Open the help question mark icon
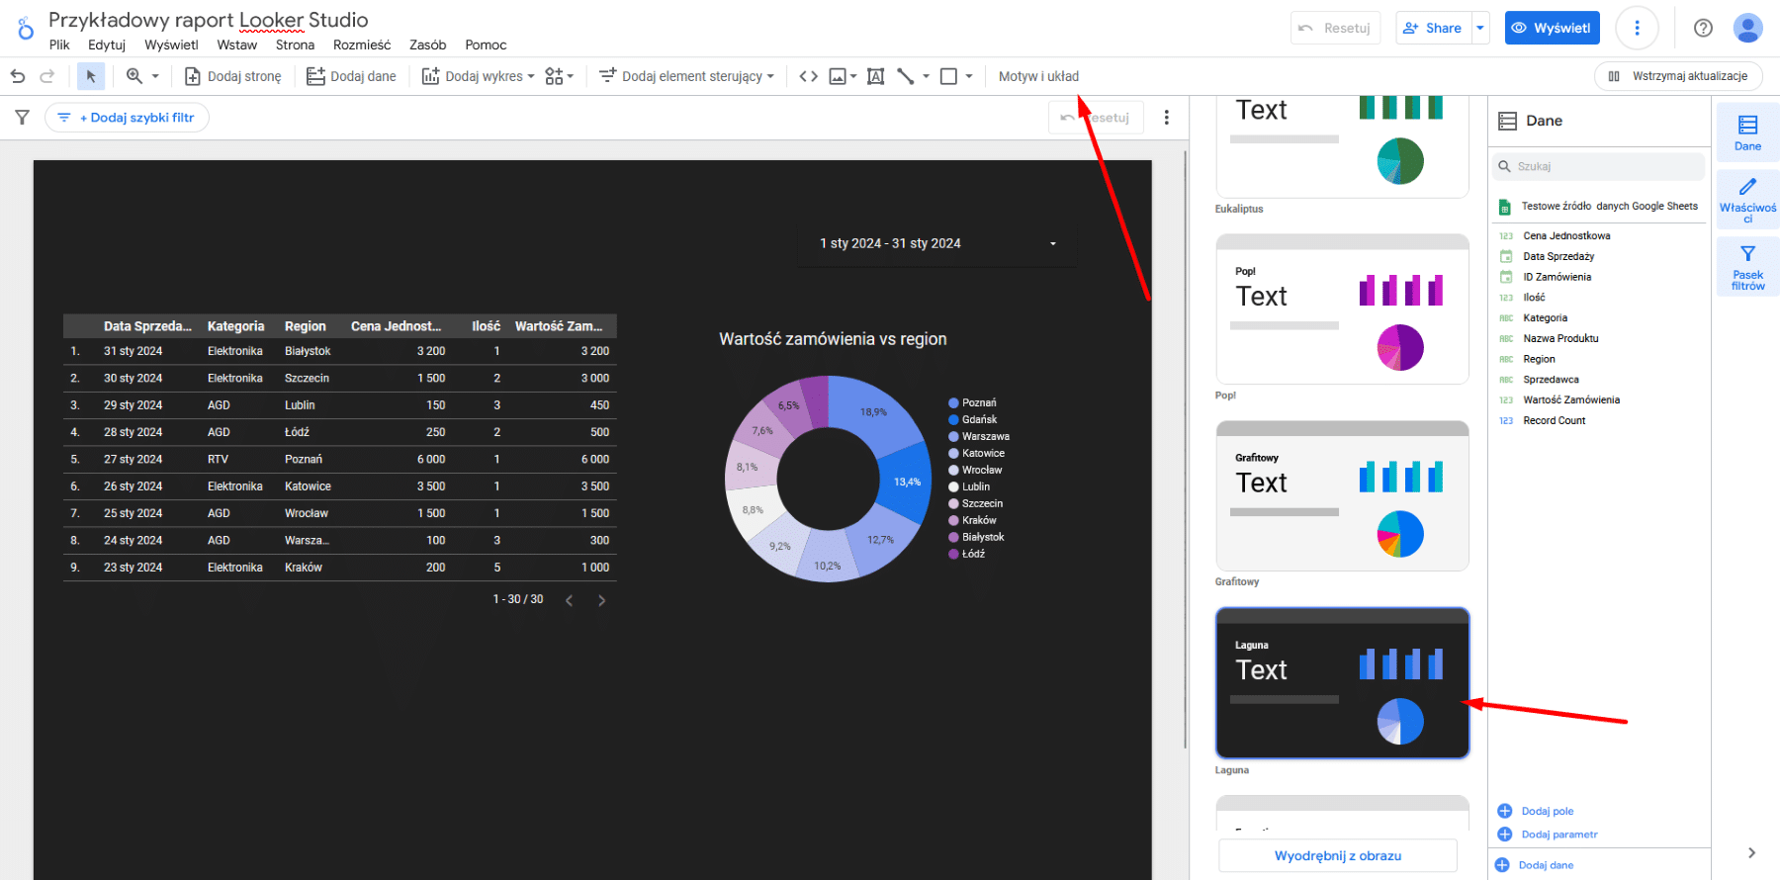1780x880 pixels. click(x=1703, y=28)
